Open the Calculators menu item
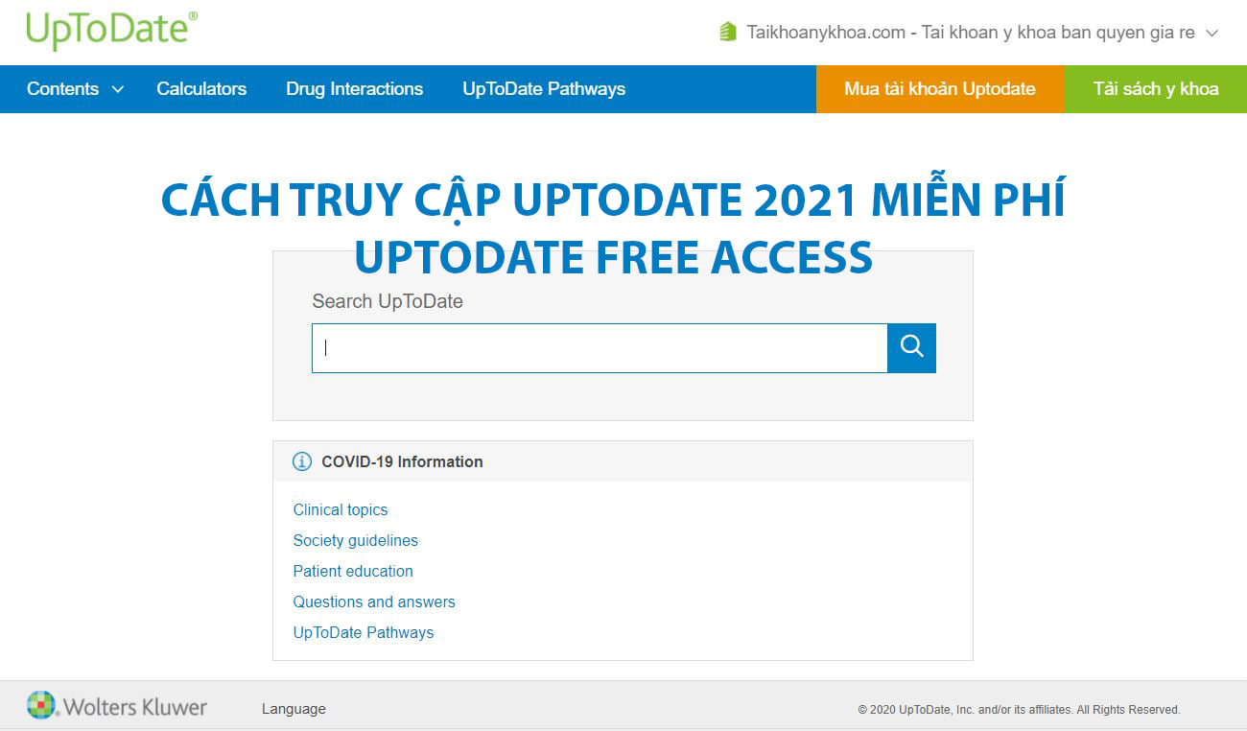This screenshot has width=1247, height=731. coord(201,89)
